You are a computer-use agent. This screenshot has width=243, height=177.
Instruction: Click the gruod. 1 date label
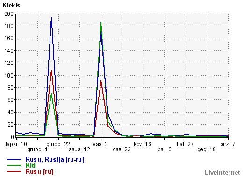(37, 149)
